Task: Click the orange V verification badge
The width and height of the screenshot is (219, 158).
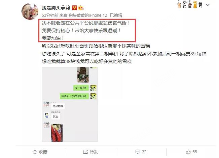Action: (x=74, y=8)
